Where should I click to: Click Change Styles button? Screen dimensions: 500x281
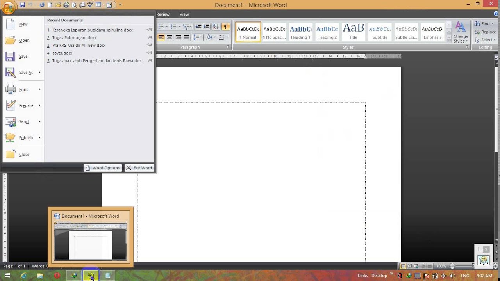point(461,32)
